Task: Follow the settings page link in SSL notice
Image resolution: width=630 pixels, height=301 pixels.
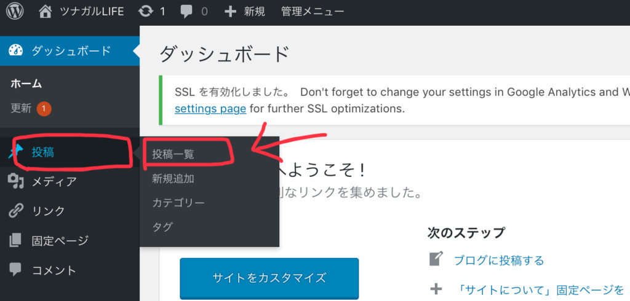Action: pyautogui.click(x=210, y=109)
